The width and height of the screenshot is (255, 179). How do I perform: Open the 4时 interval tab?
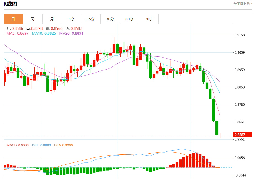coord(149,19)
